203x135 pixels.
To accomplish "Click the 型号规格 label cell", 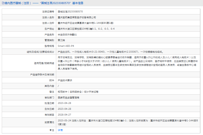I will tap(29, 46).
